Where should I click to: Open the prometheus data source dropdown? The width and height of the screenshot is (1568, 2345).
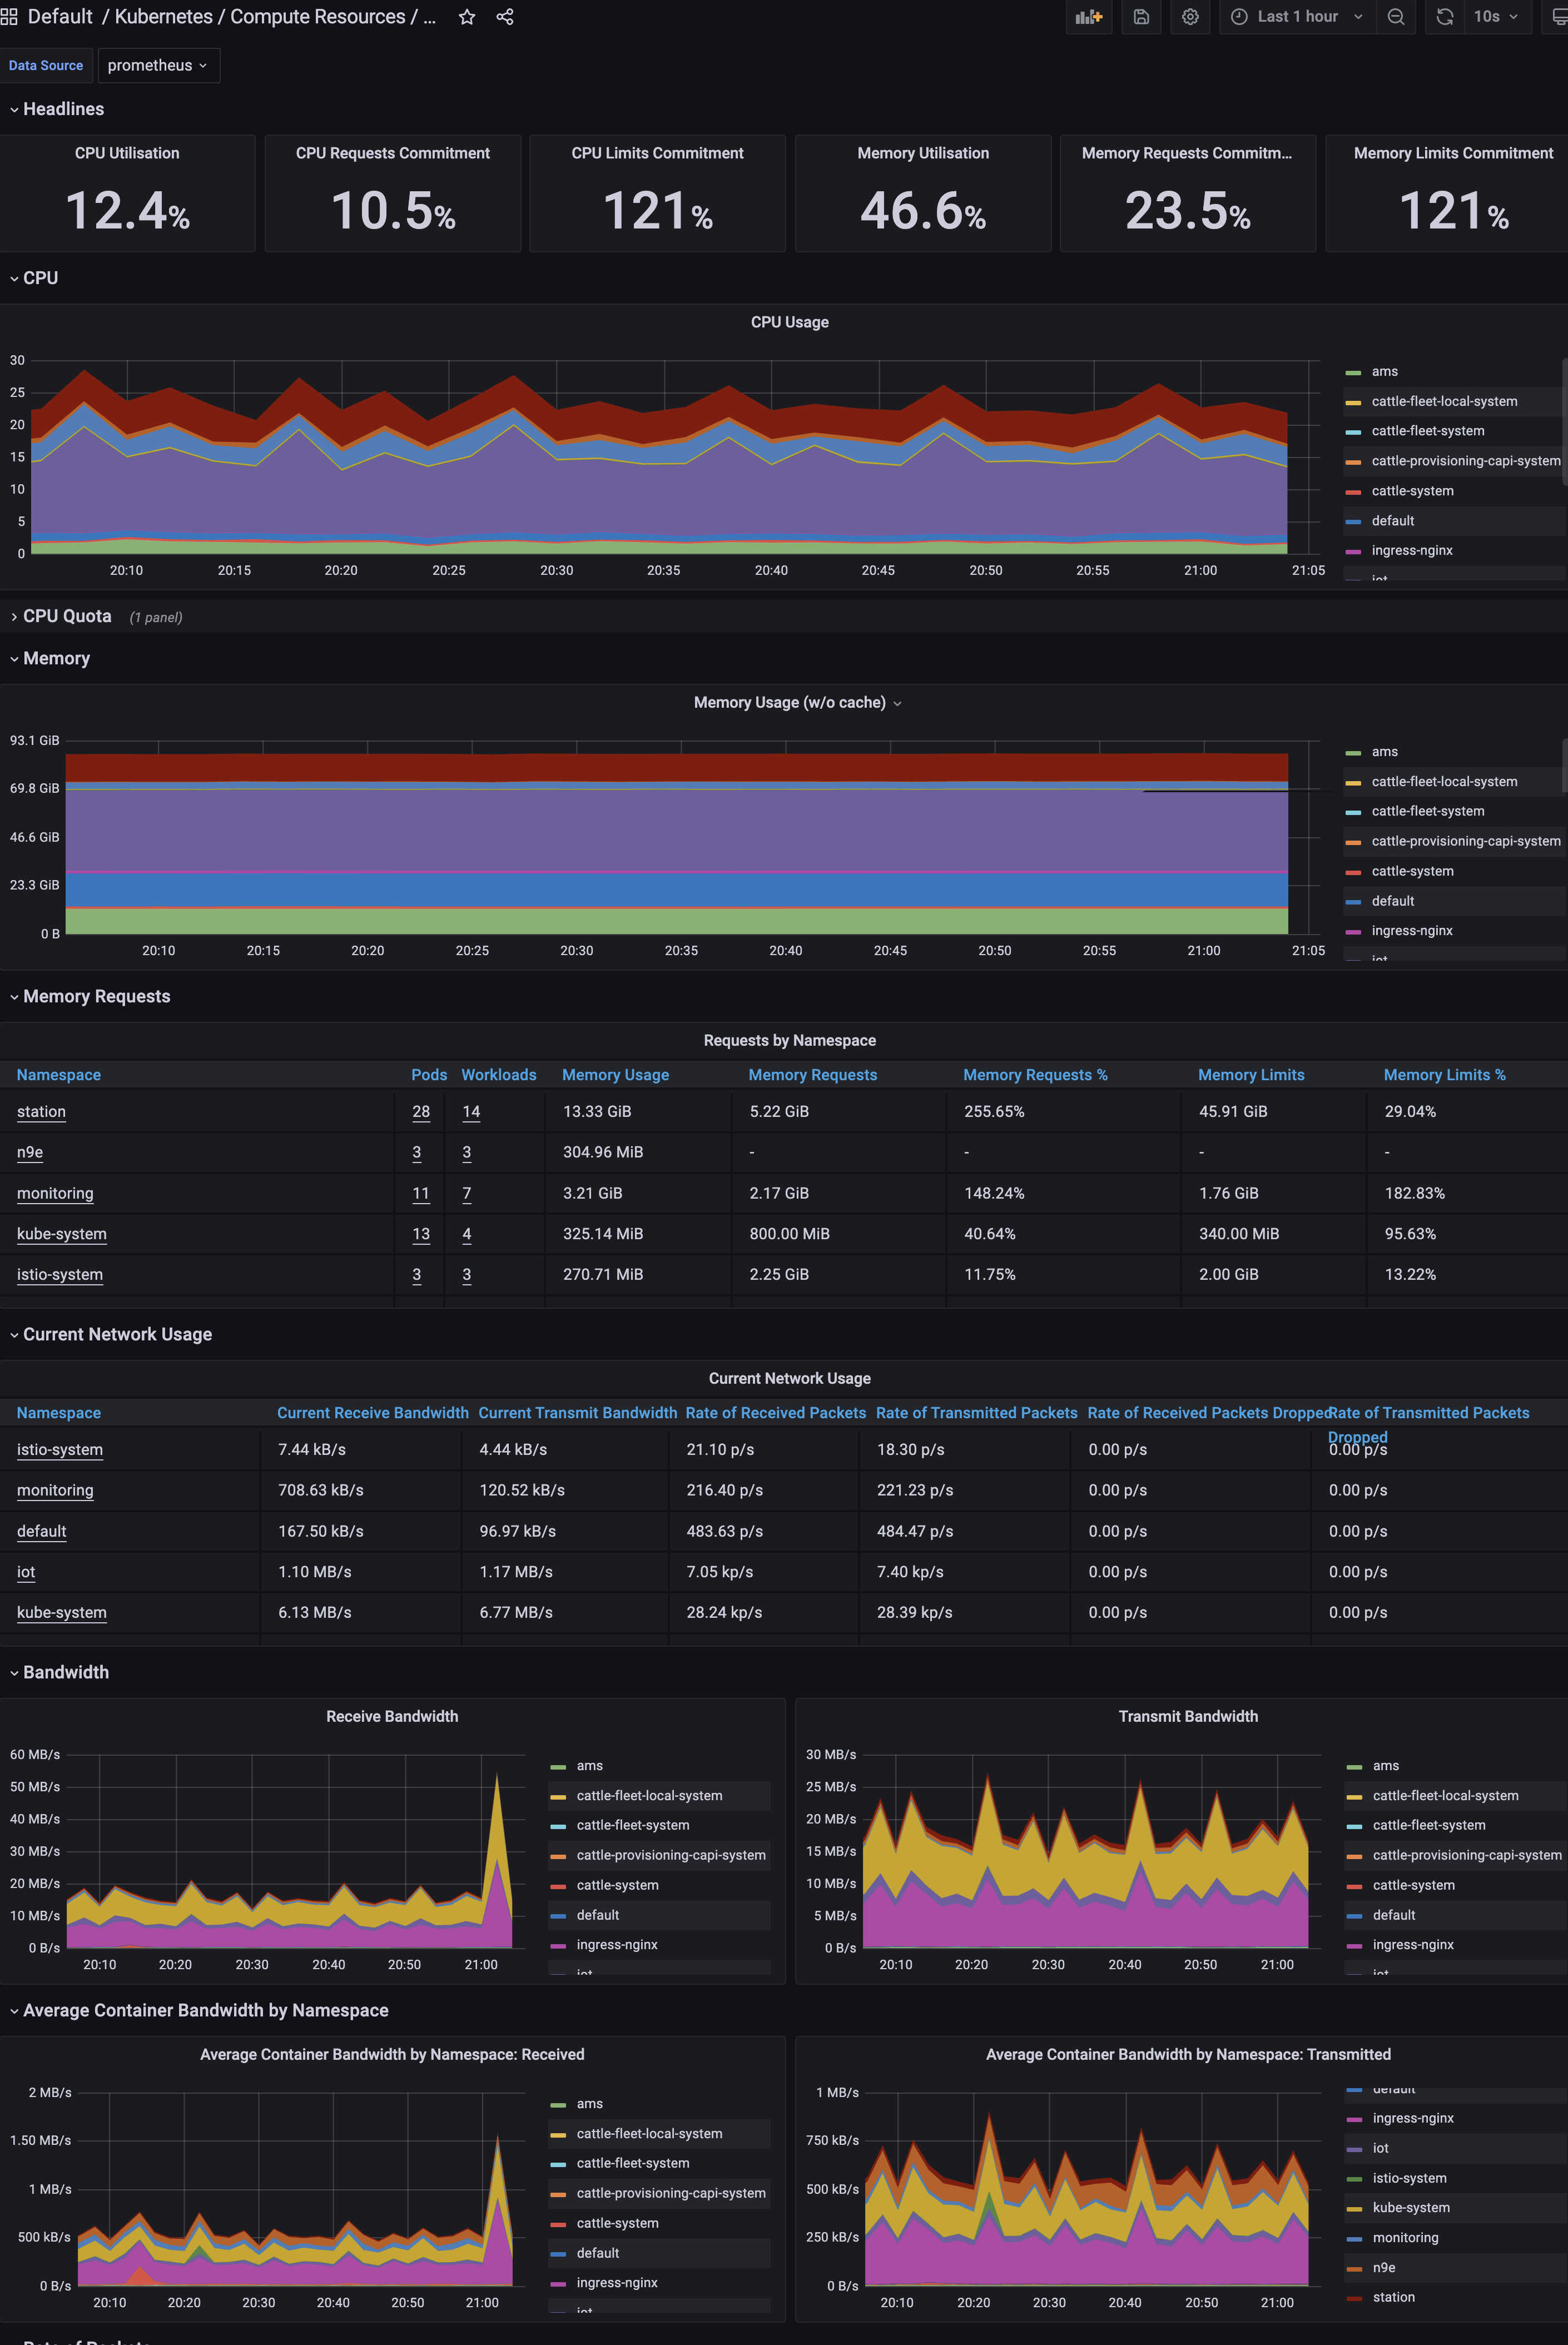pos(158,66)
